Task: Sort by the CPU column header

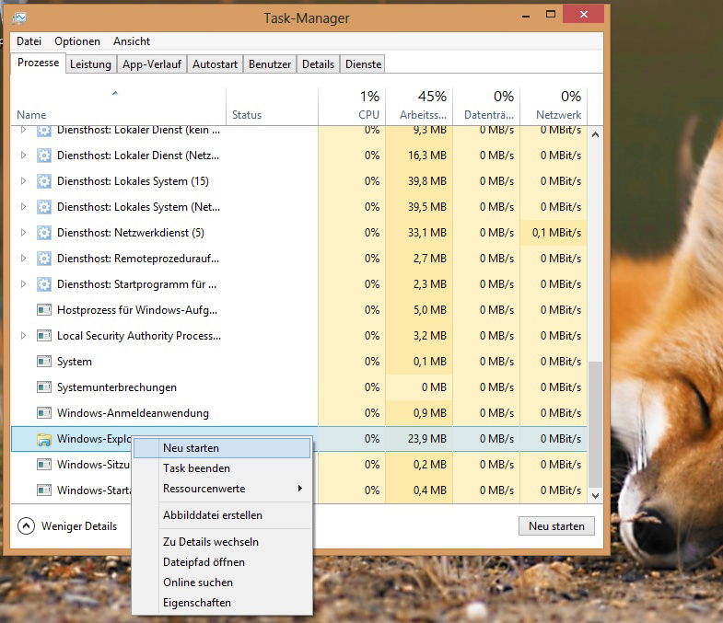Action: point(352,106)
